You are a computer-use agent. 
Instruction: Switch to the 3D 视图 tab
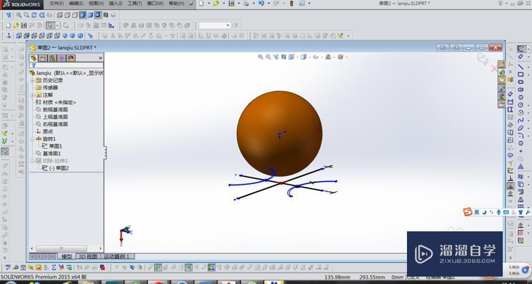88,256
